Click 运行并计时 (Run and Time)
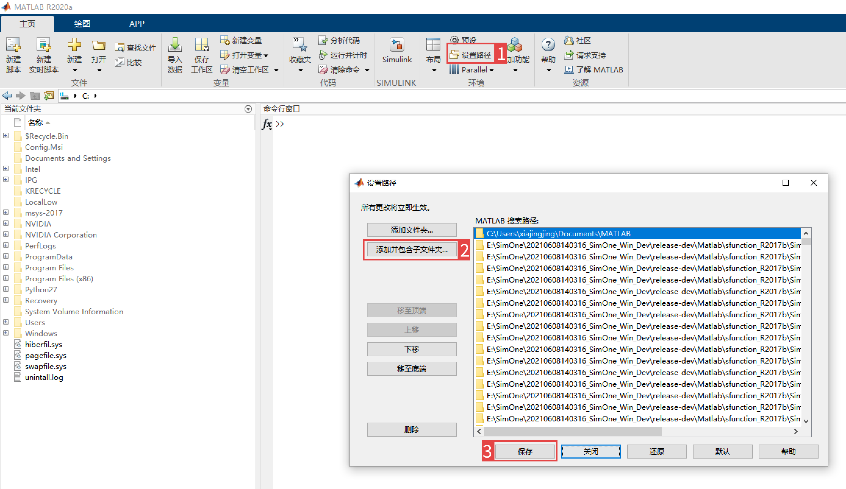 pyautogui.click(x=343, y=55)
